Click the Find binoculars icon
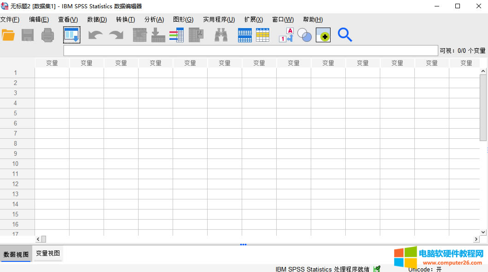The image size is (488, 272). [221, 35]
